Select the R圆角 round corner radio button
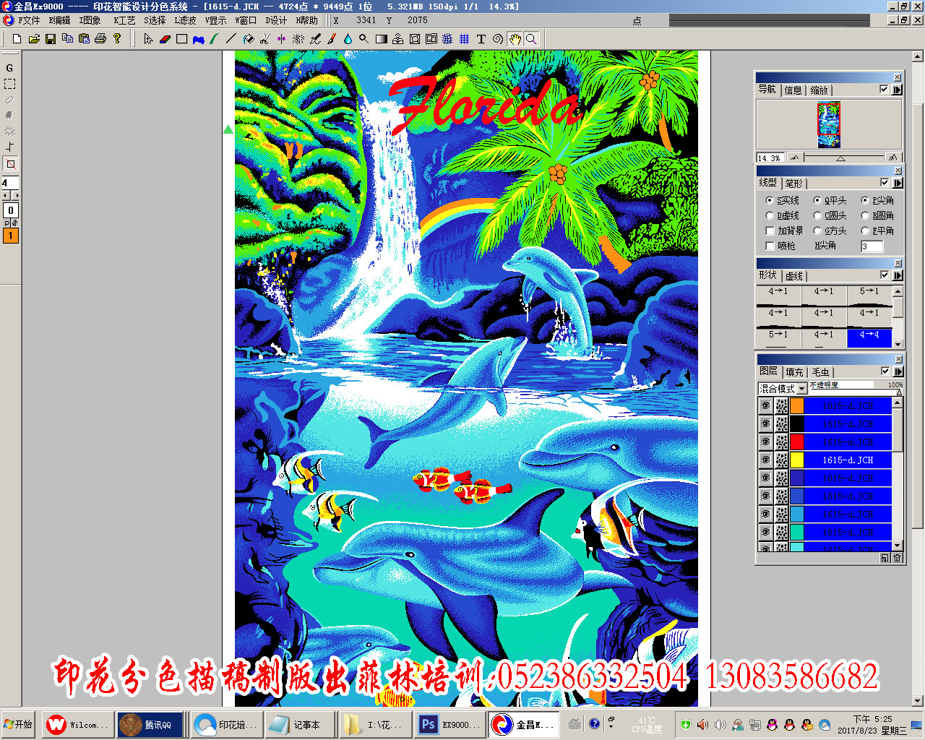 [865, 215]
